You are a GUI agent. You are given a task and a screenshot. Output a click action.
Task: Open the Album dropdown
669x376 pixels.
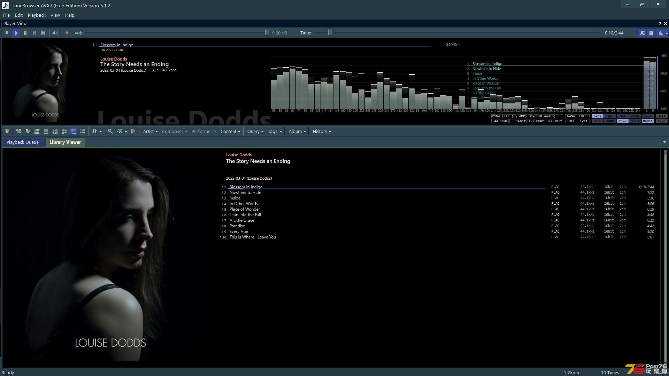(297, 131)
